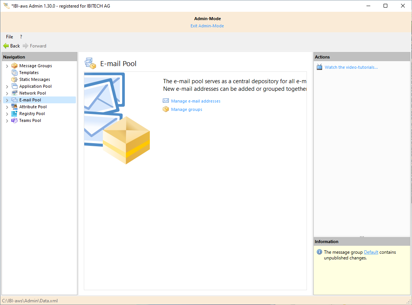Expand the Teams Pool tree node
412x305 pixels.
(7, 120)
